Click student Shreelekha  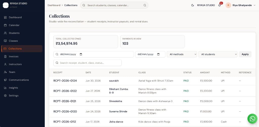[x=116, y=101]
